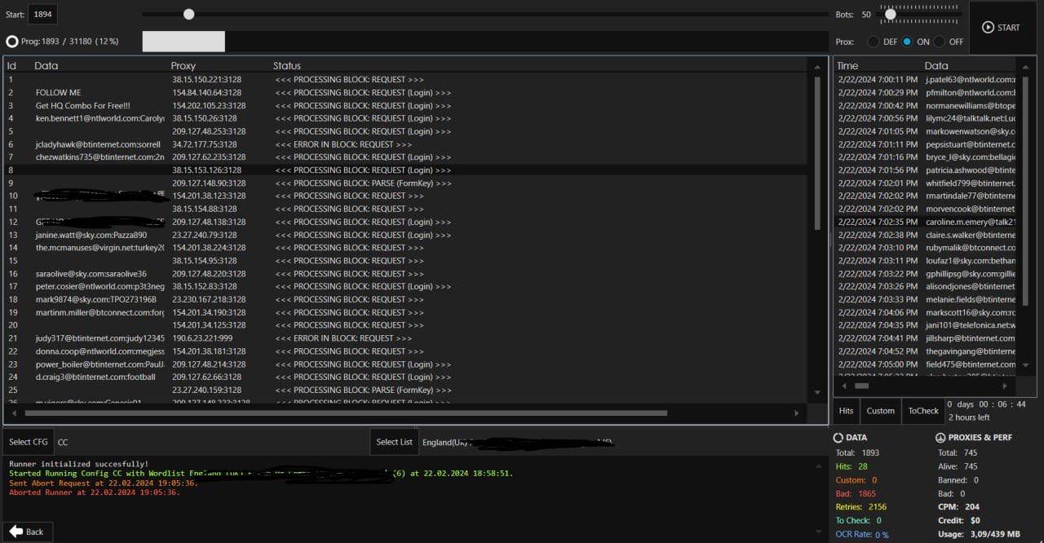The height and width of the screenshot is (543, 1044).
Task: Click the Bots count value 50
Action: 866,15
